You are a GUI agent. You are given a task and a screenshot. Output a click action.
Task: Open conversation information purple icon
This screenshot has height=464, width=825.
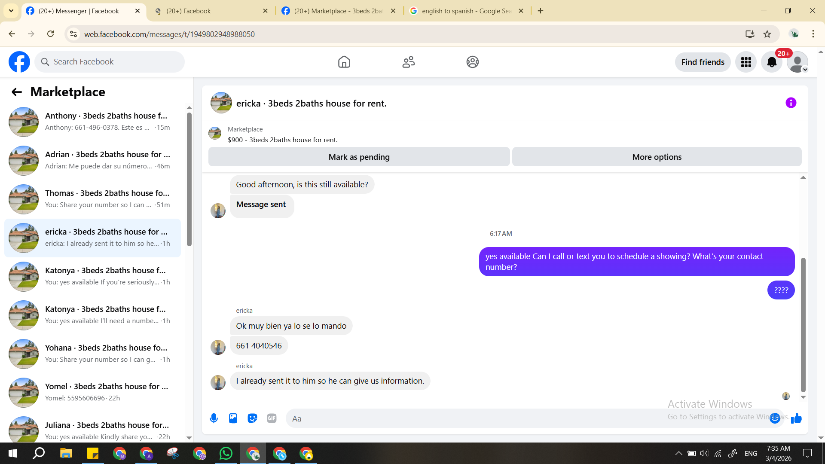point(791,103)
